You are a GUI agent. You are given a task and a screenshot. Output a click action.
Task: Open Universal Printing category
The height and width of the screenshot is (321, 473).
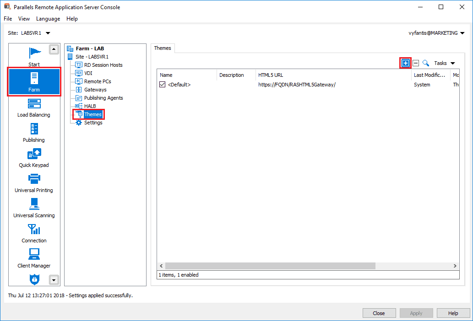34,183
